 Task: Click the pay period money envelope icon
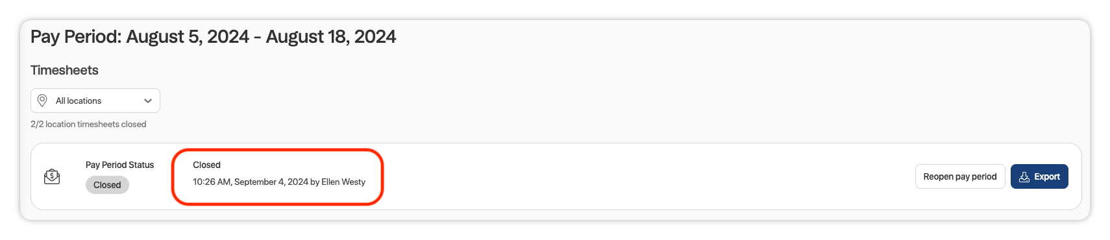pyautogui.click(x=52, y=176)
